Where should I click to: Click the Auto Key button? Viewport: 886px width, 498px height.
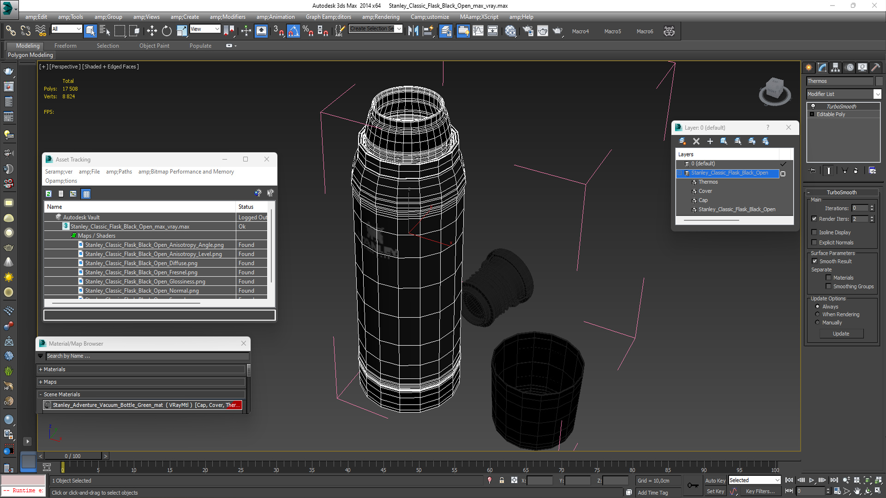[x=715, y=480]
